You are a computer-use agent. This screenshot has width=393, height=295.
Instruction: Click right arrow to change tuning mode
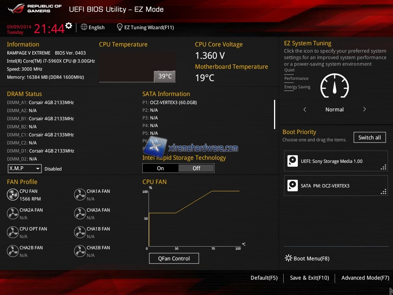364,109
